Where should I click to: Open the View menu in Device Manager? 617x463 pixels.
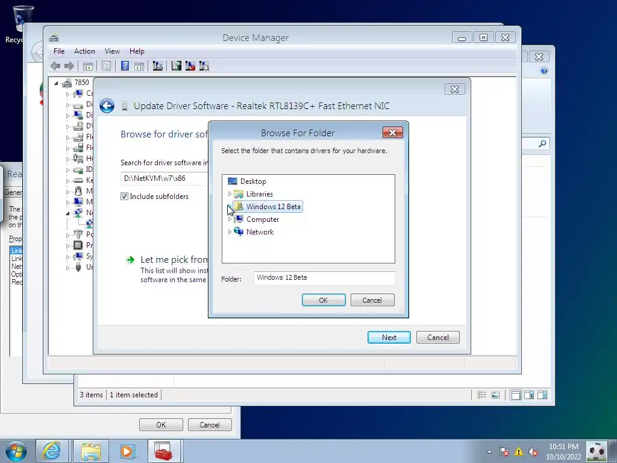click(112, 51)
